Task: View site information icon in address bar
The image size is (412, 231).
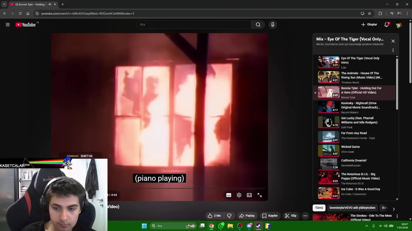Action: [x=37, y=13]
